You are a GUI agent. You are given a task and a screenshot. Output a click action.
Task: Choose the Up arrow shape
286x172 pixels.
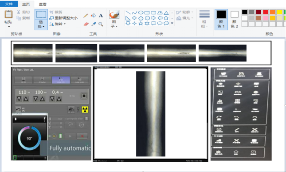click(166, 18)
